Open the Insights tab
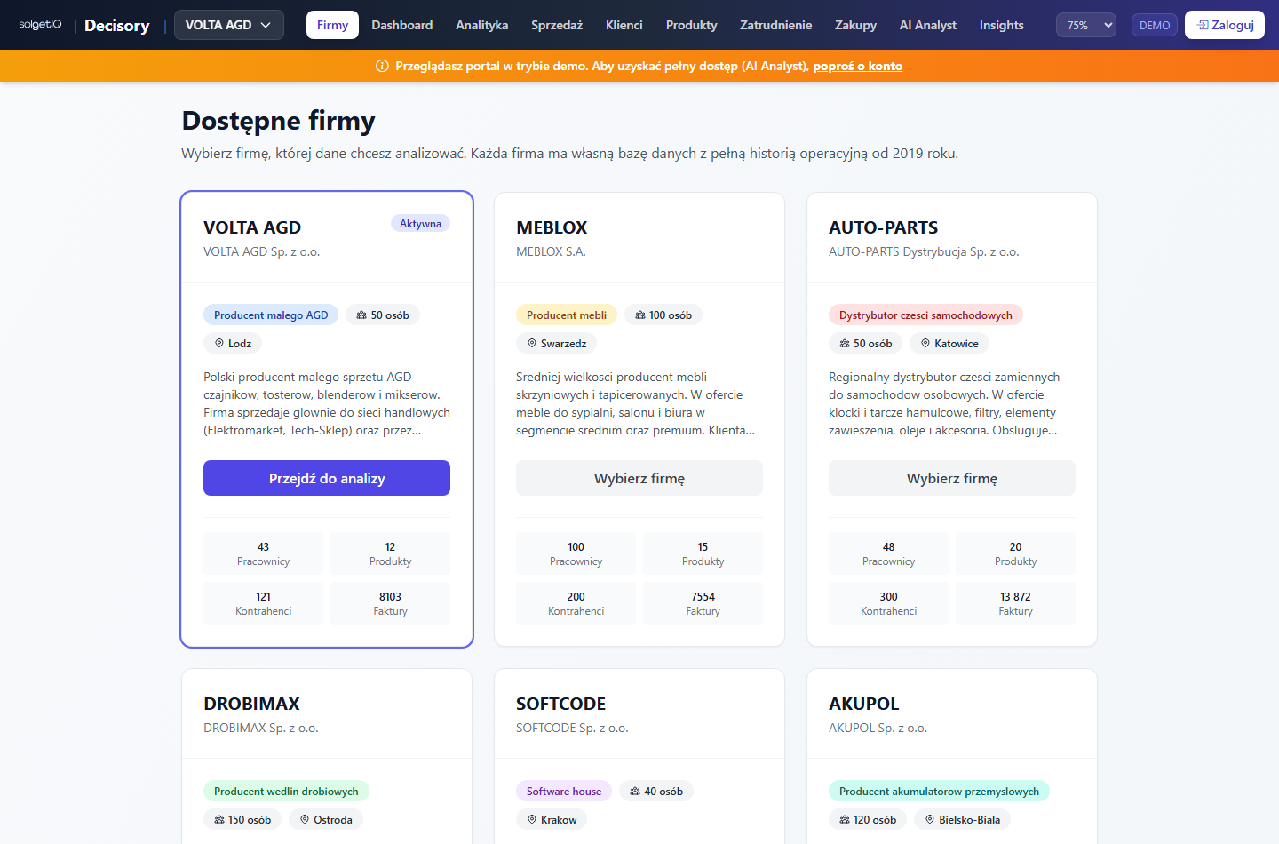The image size is (1279, 844). [1002, 25]
